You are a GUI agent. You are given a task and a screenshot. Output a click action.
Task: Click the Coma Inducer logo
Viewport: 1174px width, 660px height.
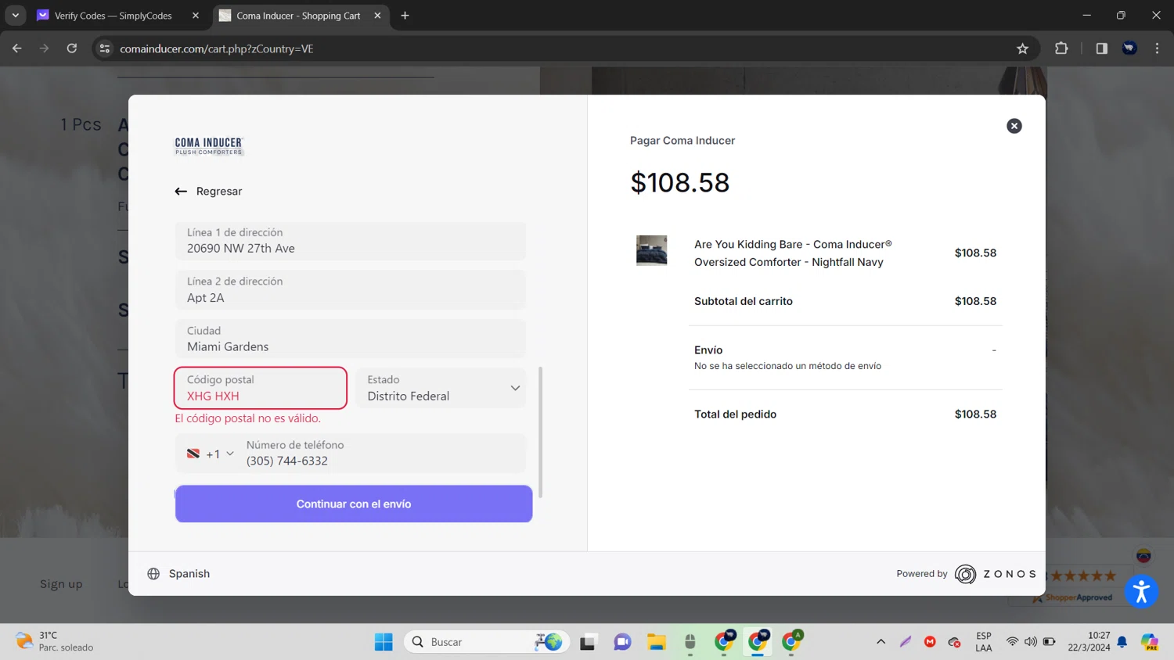pos(209,146)
